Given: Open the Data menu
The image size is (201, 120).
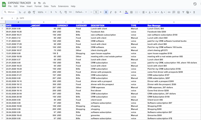Looking at the screenshot, I should coord(46,6).
